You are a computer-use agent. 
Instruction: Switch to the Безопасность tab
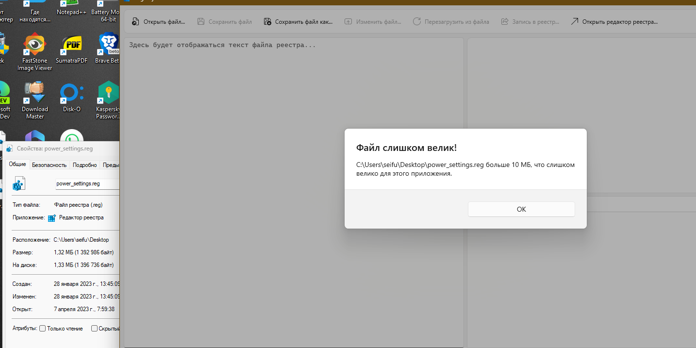click(50, 165)
